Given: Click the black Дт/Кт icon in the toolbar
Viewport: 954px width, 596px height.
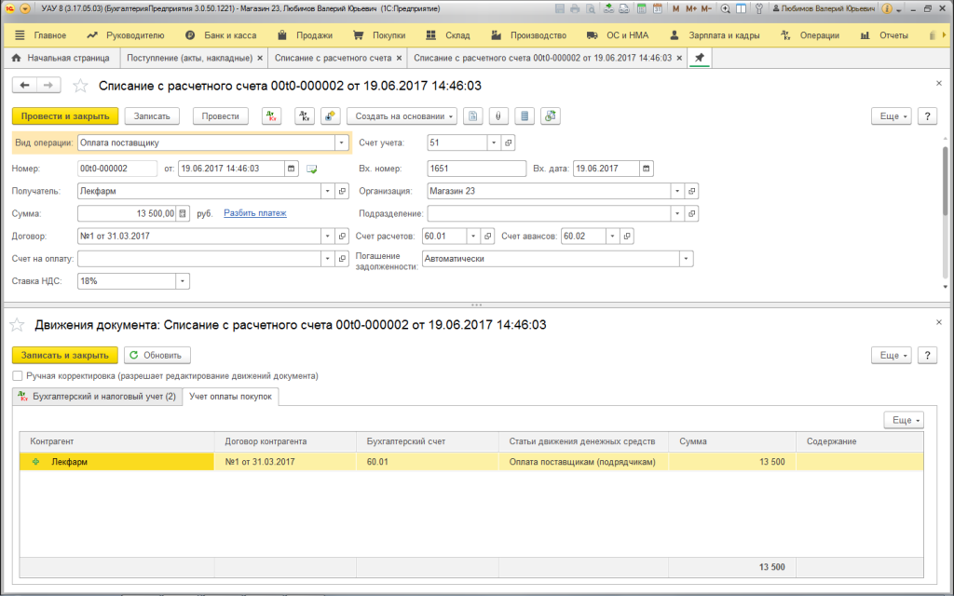Looking at the screenshot, I should coord(305,116).
